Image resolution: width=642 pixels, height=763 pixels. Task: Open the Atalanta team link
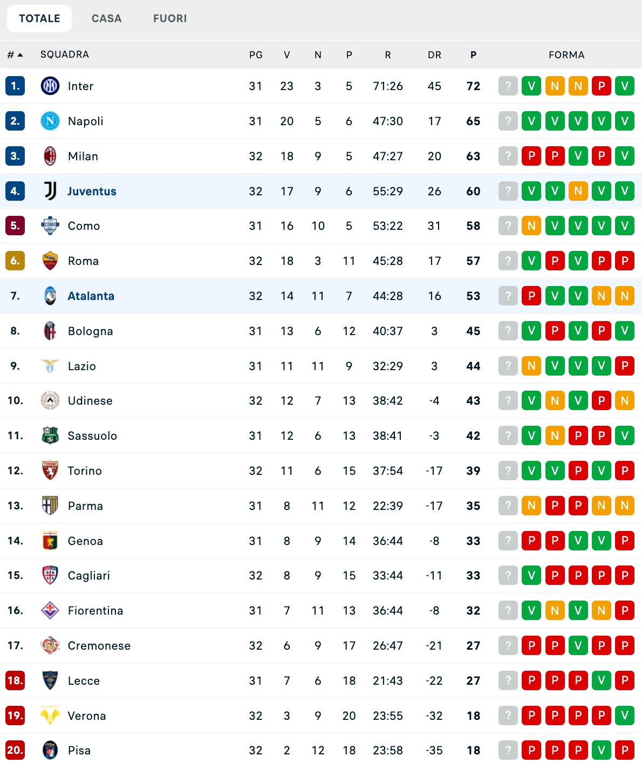(91, 296)
